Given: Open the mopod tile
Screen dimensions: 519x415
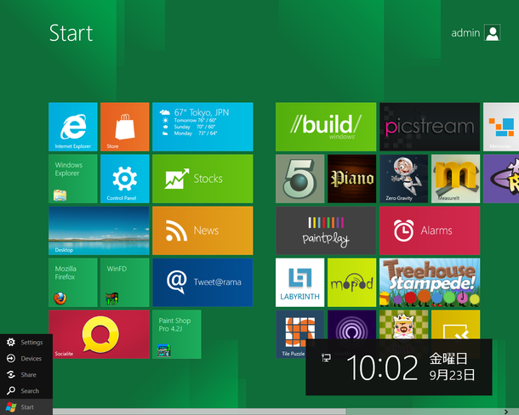Looking at the screenshot, I should [x=352, y=282].
